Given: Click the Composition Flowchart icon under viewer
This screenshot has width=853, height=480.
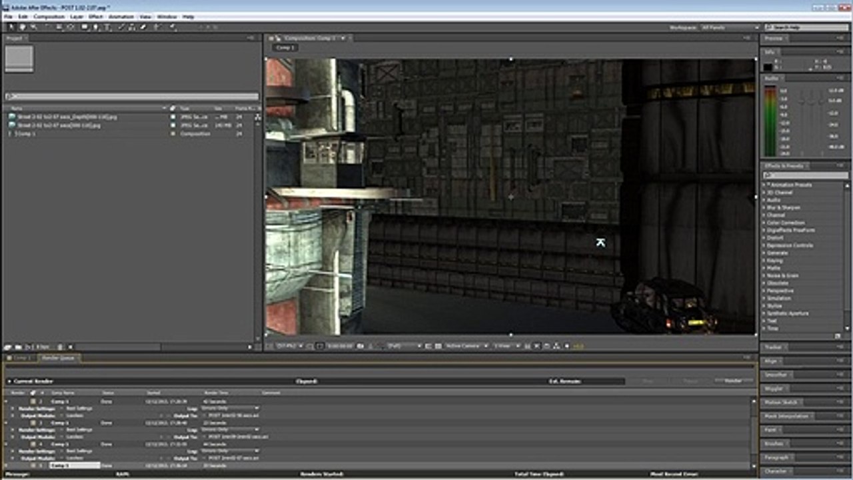Looking at the screenshot, I should coord(556,346).
